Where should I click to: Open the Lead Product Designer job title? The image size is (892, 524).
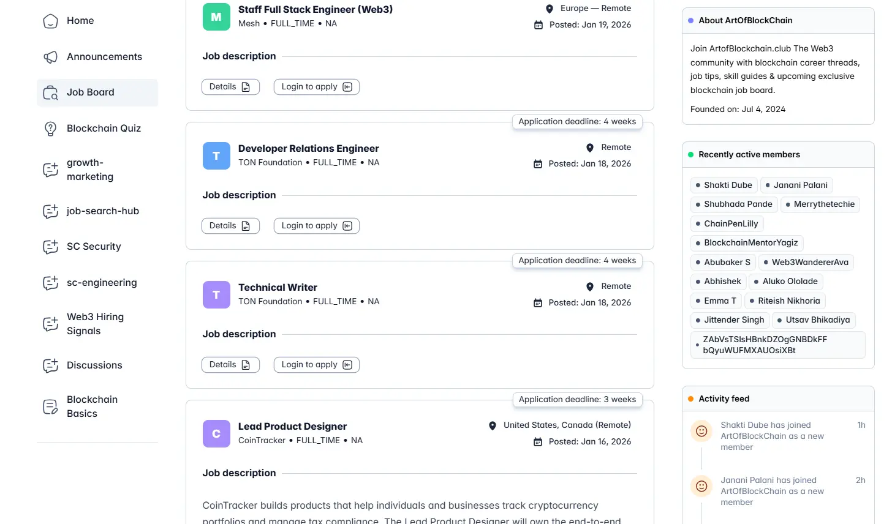coord(292,426)
